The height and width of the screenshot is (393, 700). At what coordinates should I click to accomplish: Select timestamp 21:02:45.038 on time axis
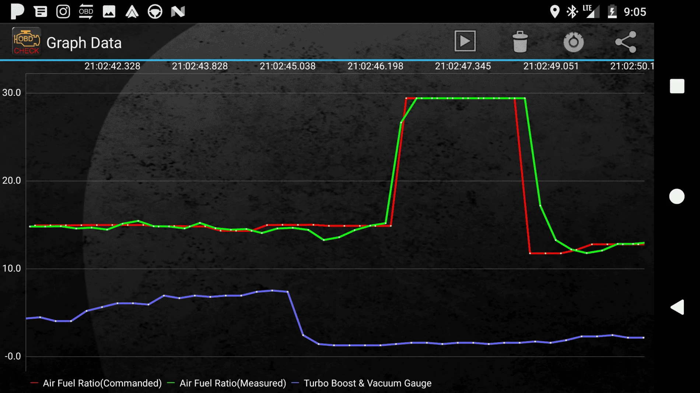(288, 66)
